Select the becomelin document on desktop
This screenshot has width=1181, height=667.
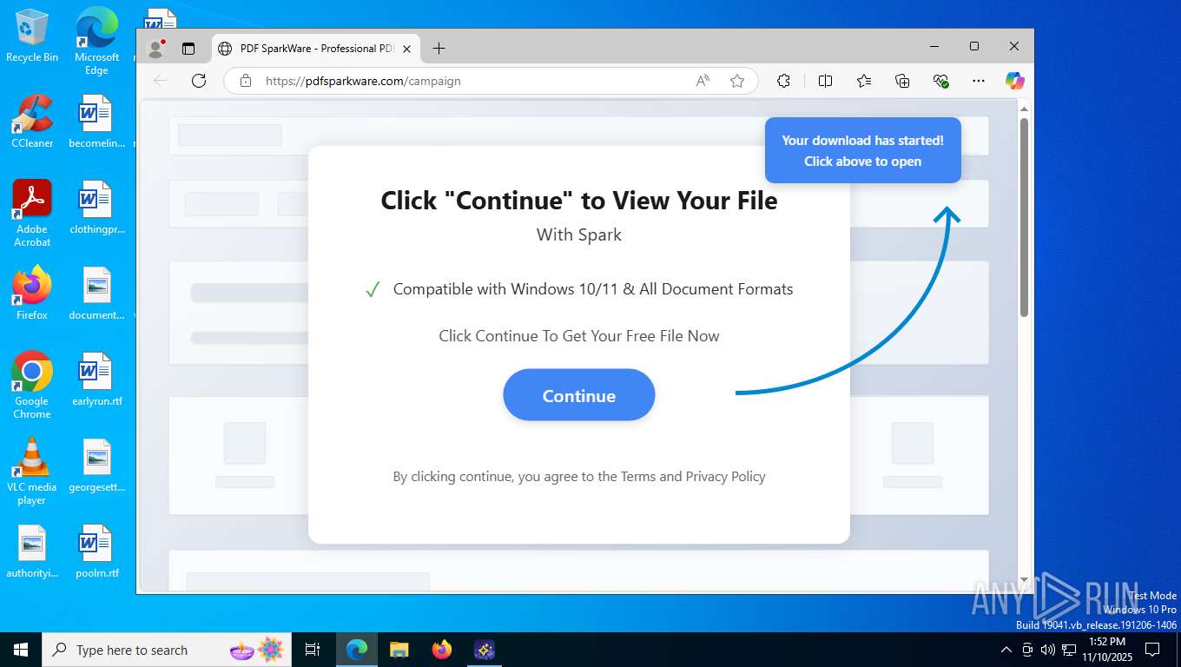pyautogui.click(x=96, y=121)
